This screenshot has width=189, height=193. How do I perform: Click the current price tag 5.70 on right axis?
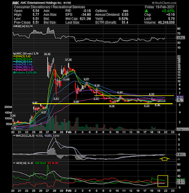click(179, 100)
